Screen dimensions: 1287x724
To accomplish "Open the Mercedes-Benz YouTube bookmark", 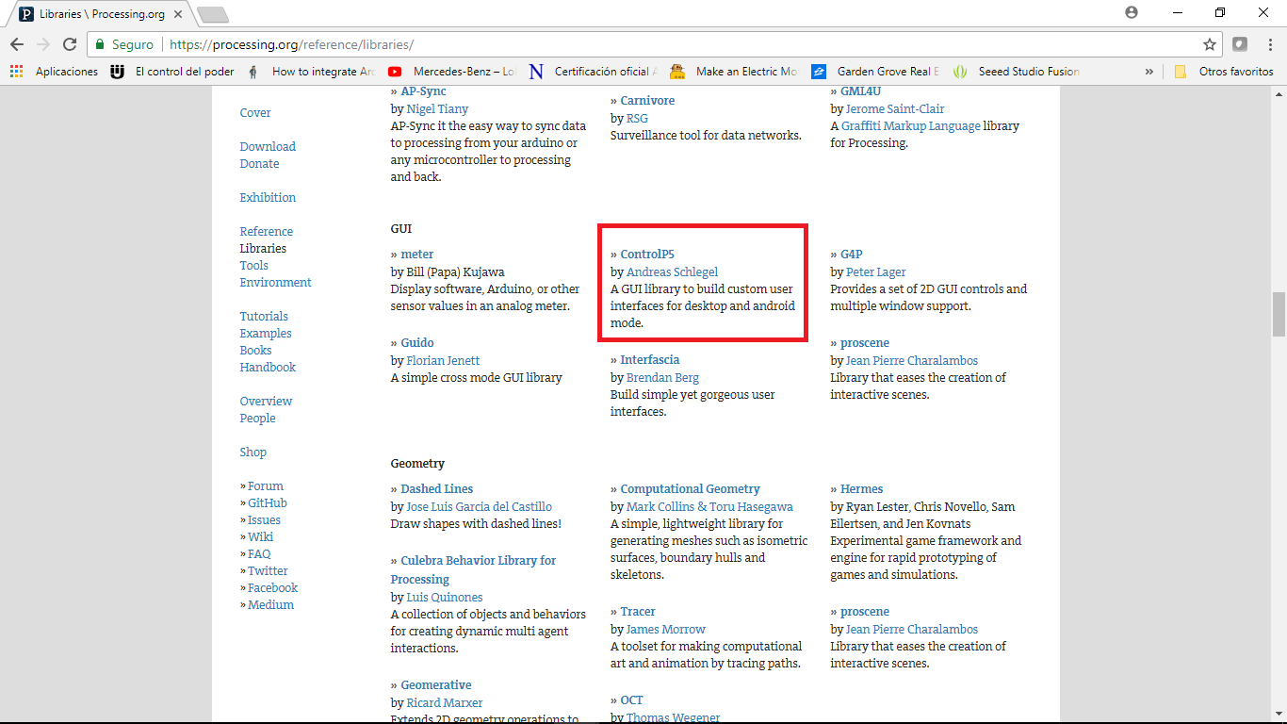I will click(452, 72).
